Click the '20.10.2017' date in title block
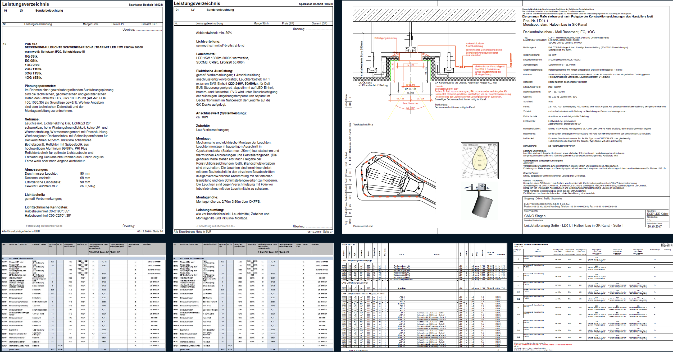 [x=654, y=226]
